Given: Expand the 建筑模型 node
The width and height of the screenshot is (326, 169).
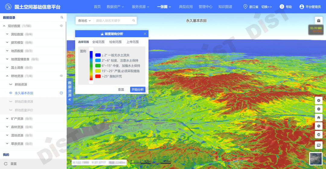Looking at the screenshot, I should [x=7, y=42].
